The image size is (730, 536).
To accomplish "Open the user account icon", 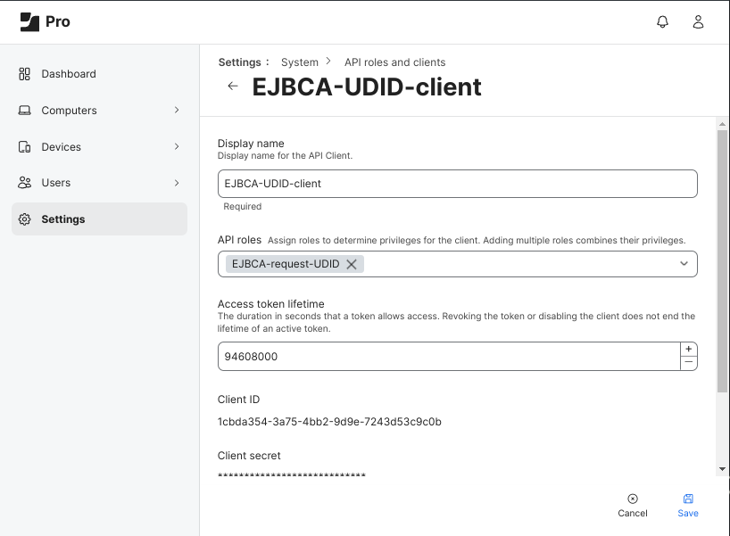I will pyautogui.click(x=698, y=21).
